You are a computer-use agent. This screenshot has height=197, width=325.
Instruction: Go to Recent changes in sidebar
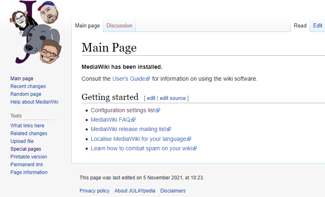[x=28, y=86]
